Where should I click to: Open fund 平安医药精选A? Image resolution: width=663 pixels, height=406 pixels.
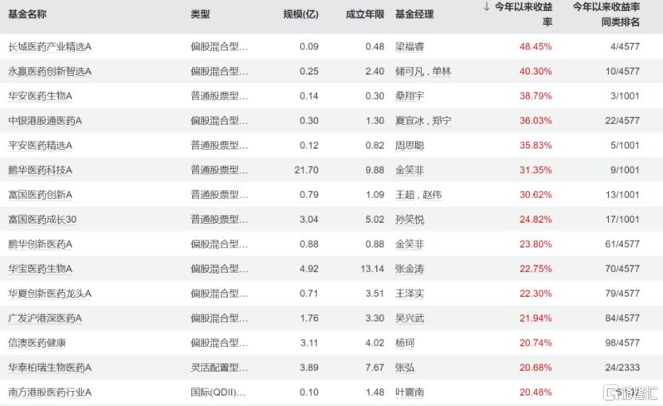[40, 146]
